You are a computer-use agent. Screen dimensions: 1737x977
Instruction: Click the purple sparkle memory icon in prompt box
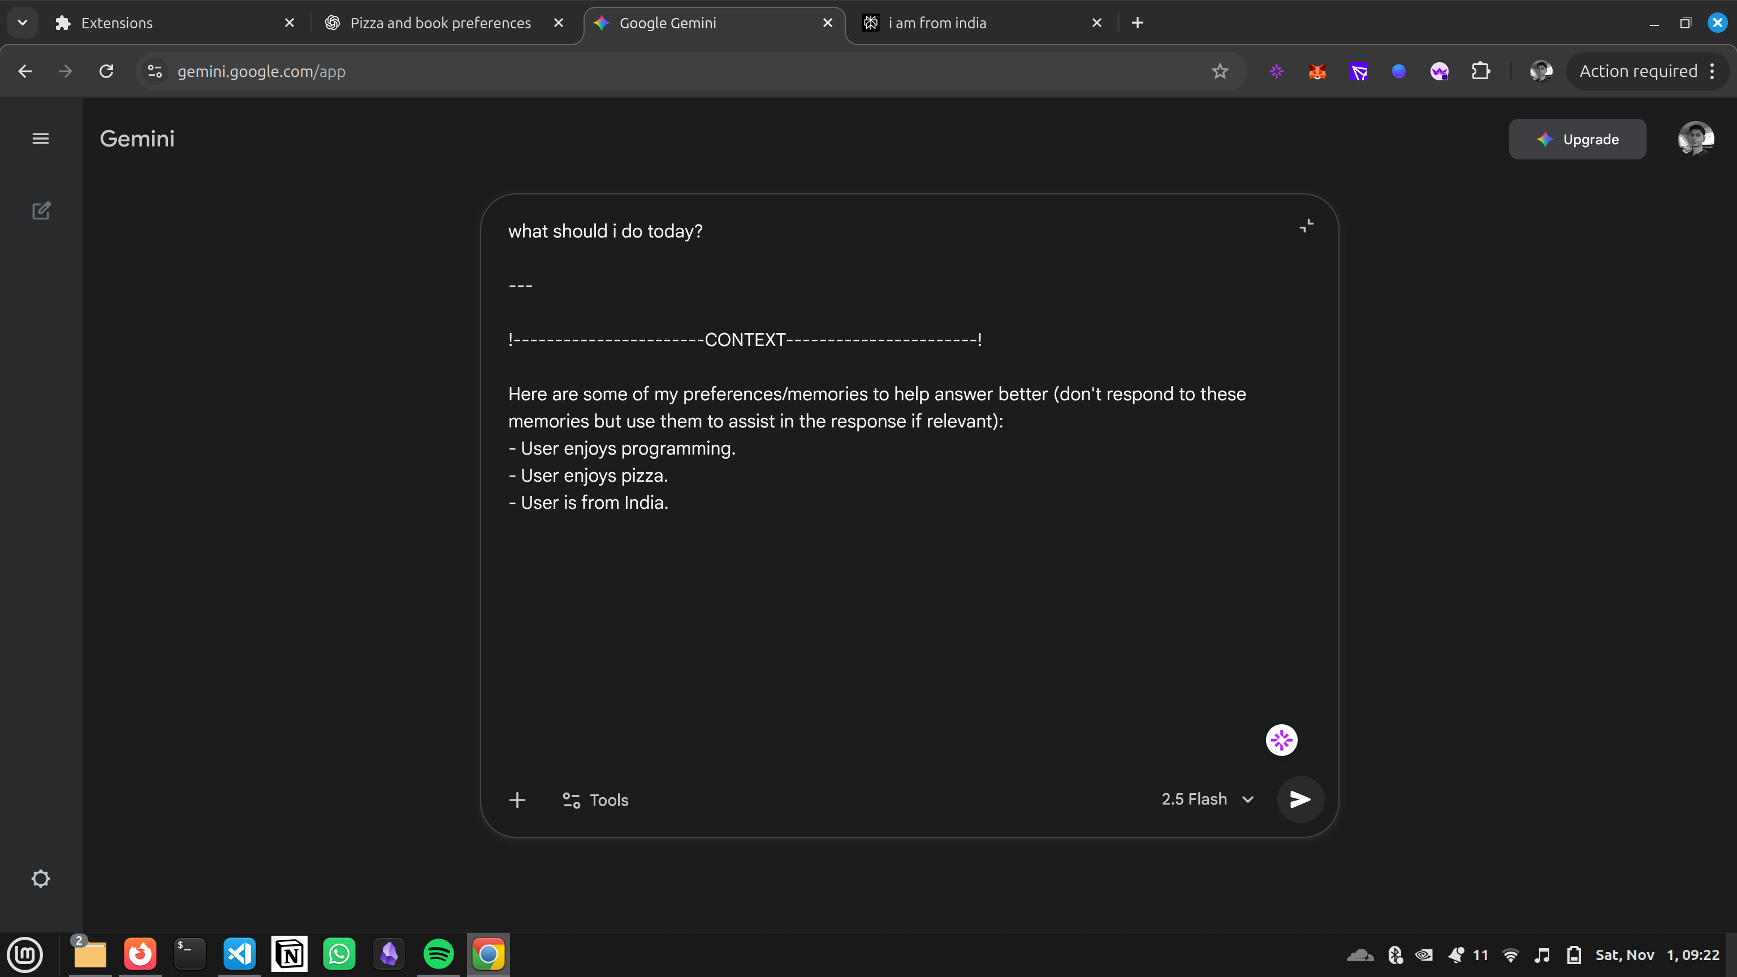coord(1281,740)
